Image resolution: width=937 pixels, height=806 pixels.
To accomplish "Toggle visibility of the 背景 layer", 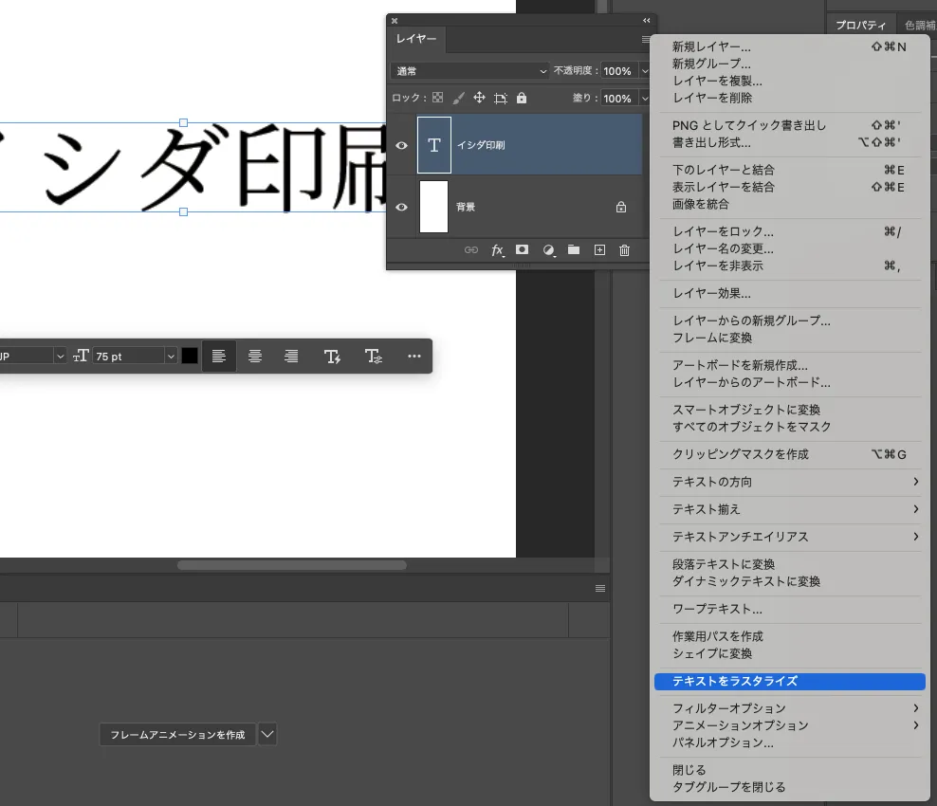I will pyautogui.click(x=402, y=207).
